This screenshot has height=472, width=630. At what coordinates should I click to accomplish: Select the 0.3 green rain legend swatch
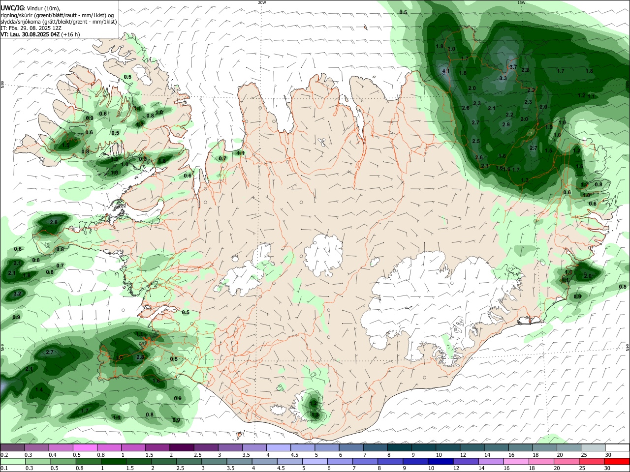(x=38, y=461)
